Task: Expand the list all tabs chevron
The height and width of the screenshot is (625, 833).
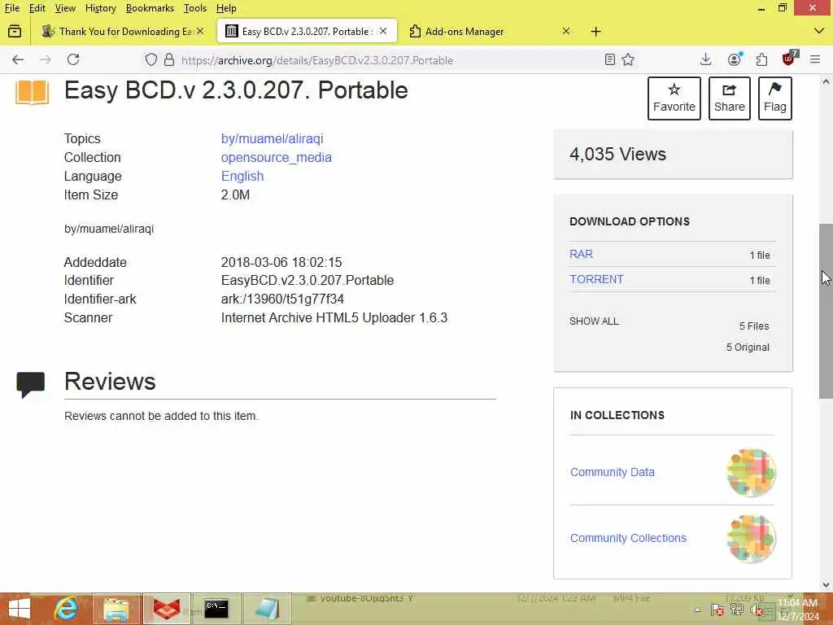Action: [x=818, y=32]
